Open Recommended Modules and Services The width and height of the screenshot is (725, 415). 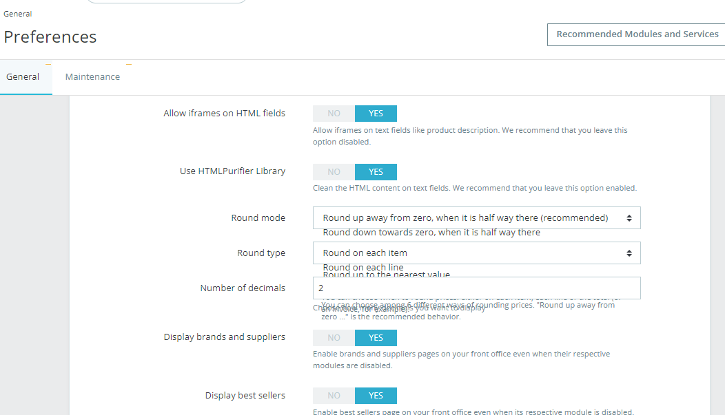637,34
